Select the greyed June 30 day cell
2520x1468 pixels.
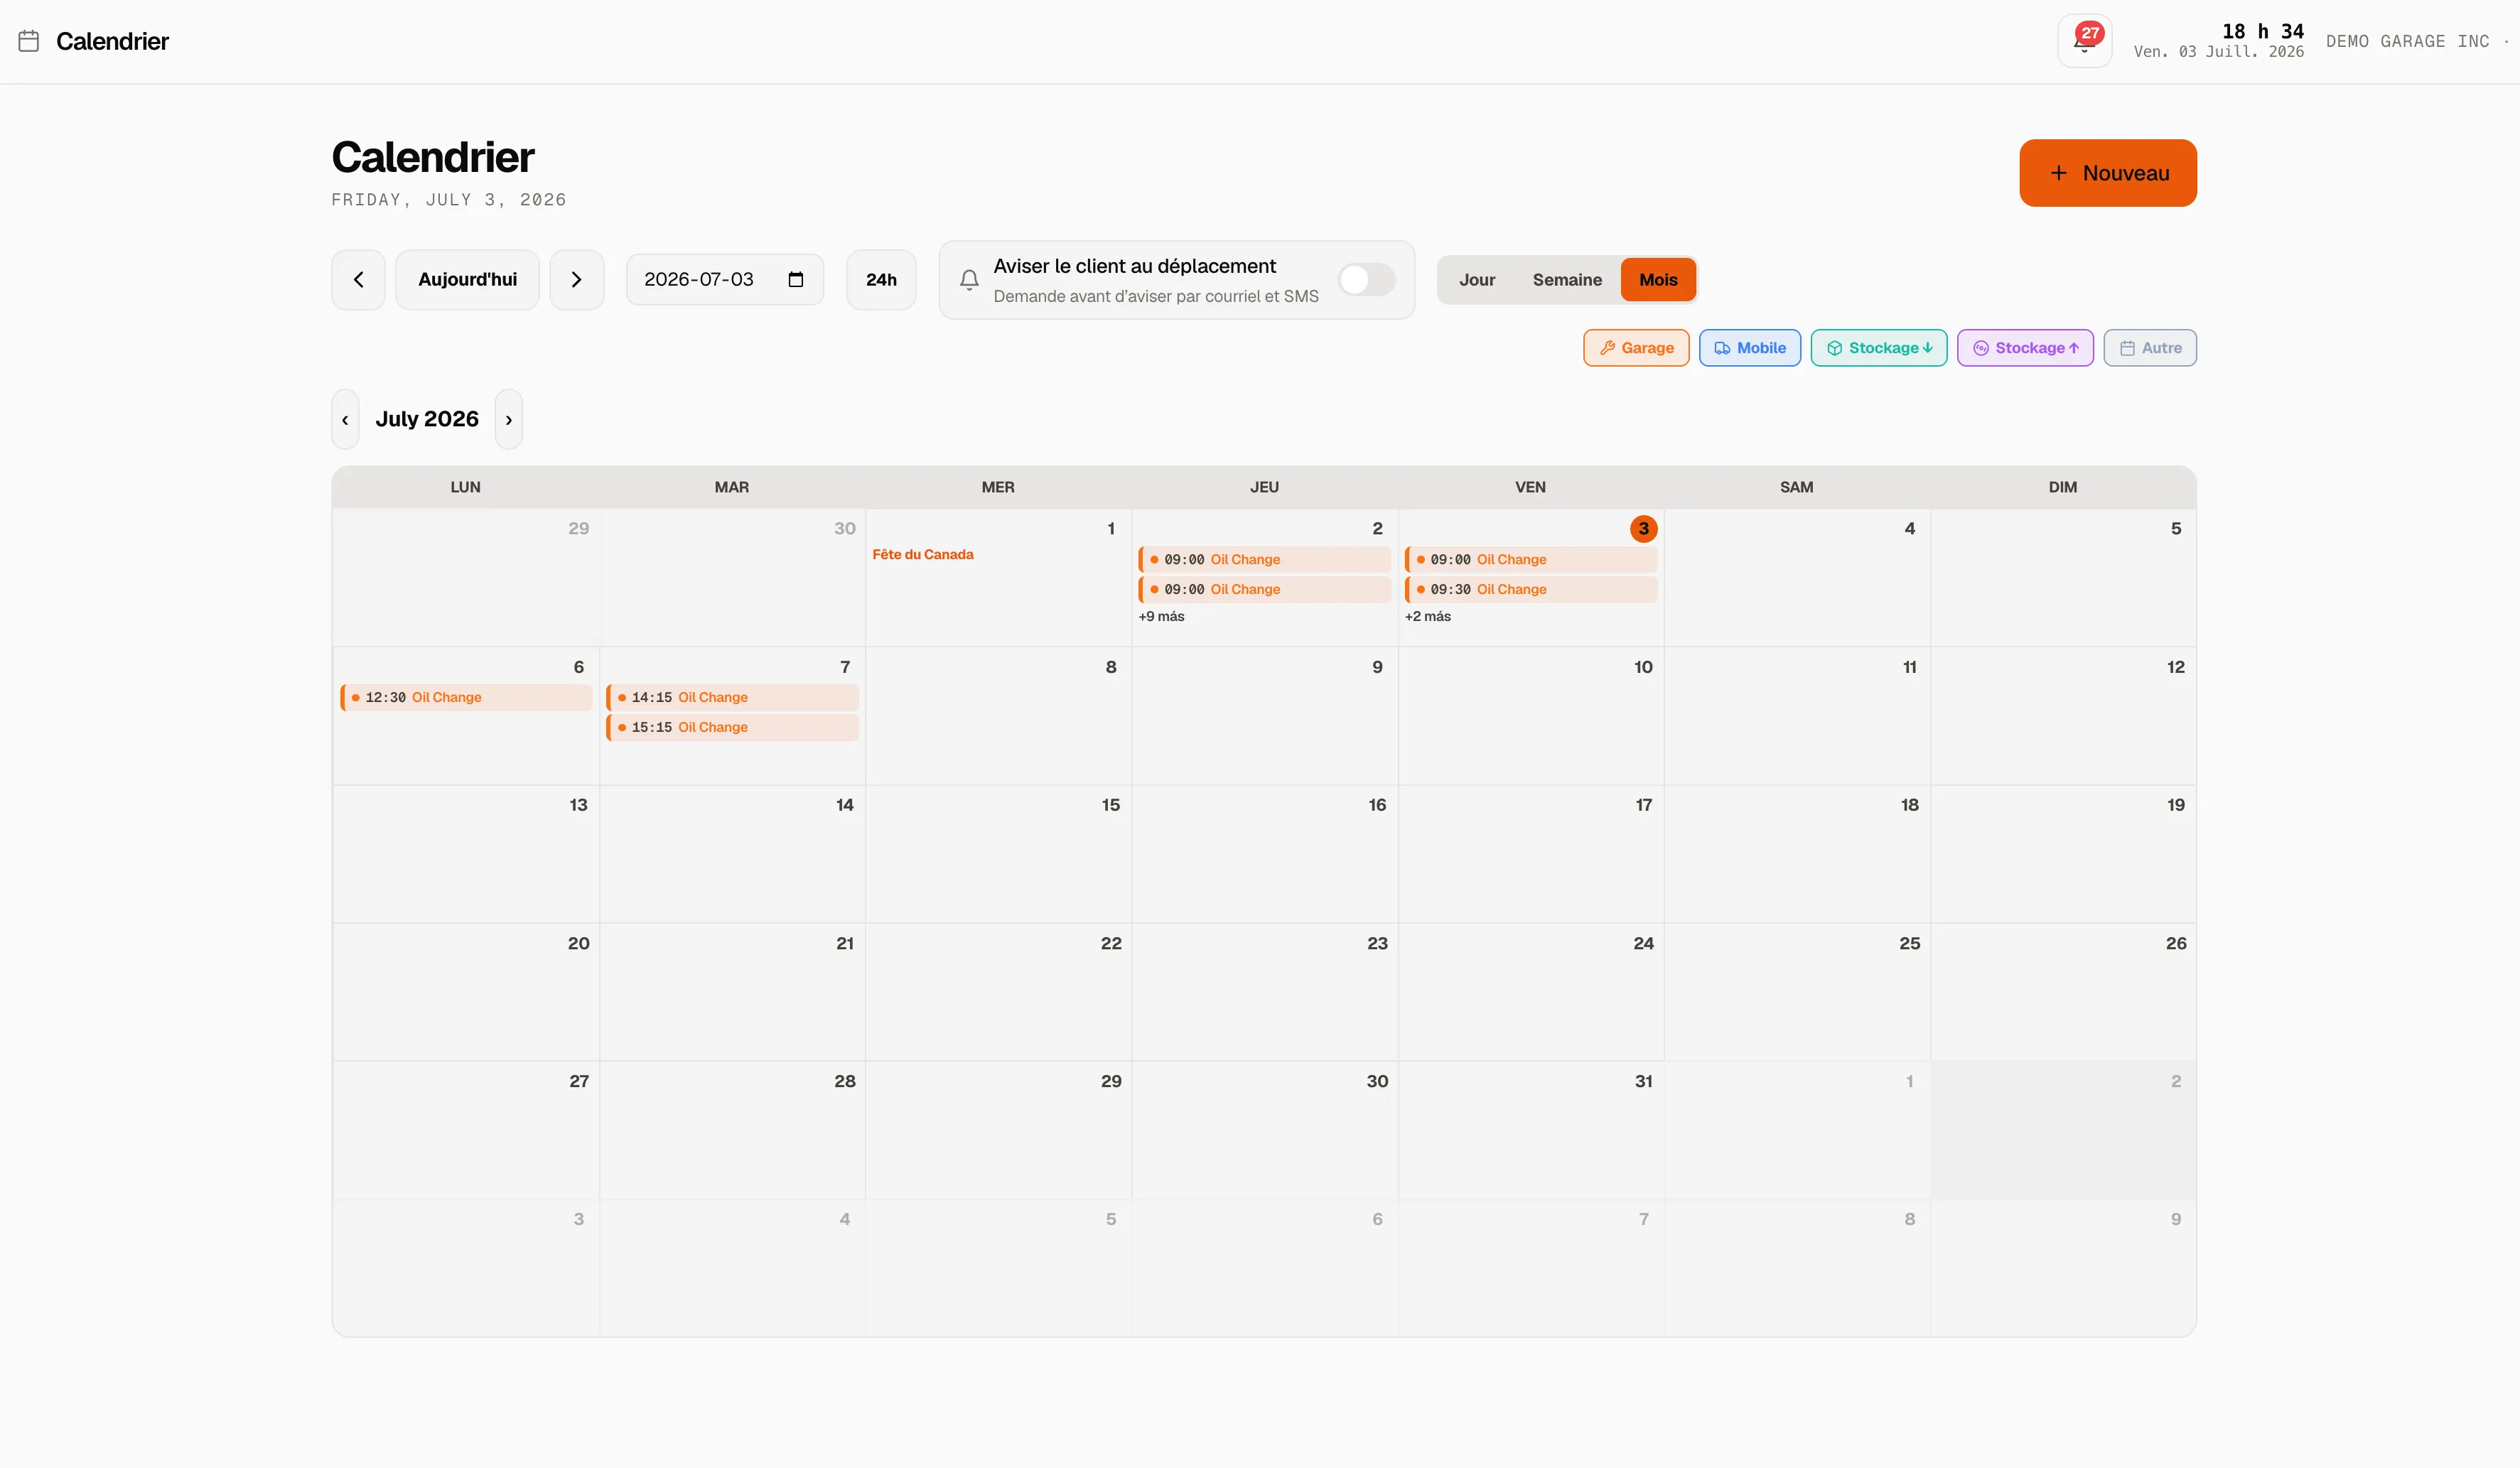732,578
